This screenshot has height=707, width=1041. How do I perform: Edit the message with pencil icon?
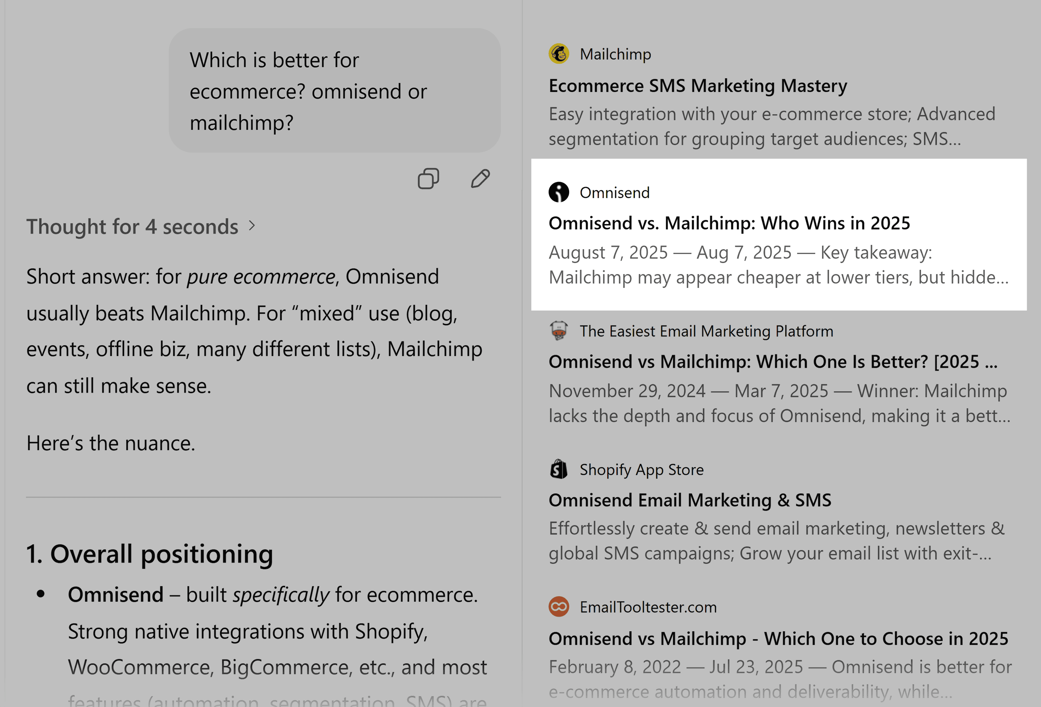[x=480, y=179]
